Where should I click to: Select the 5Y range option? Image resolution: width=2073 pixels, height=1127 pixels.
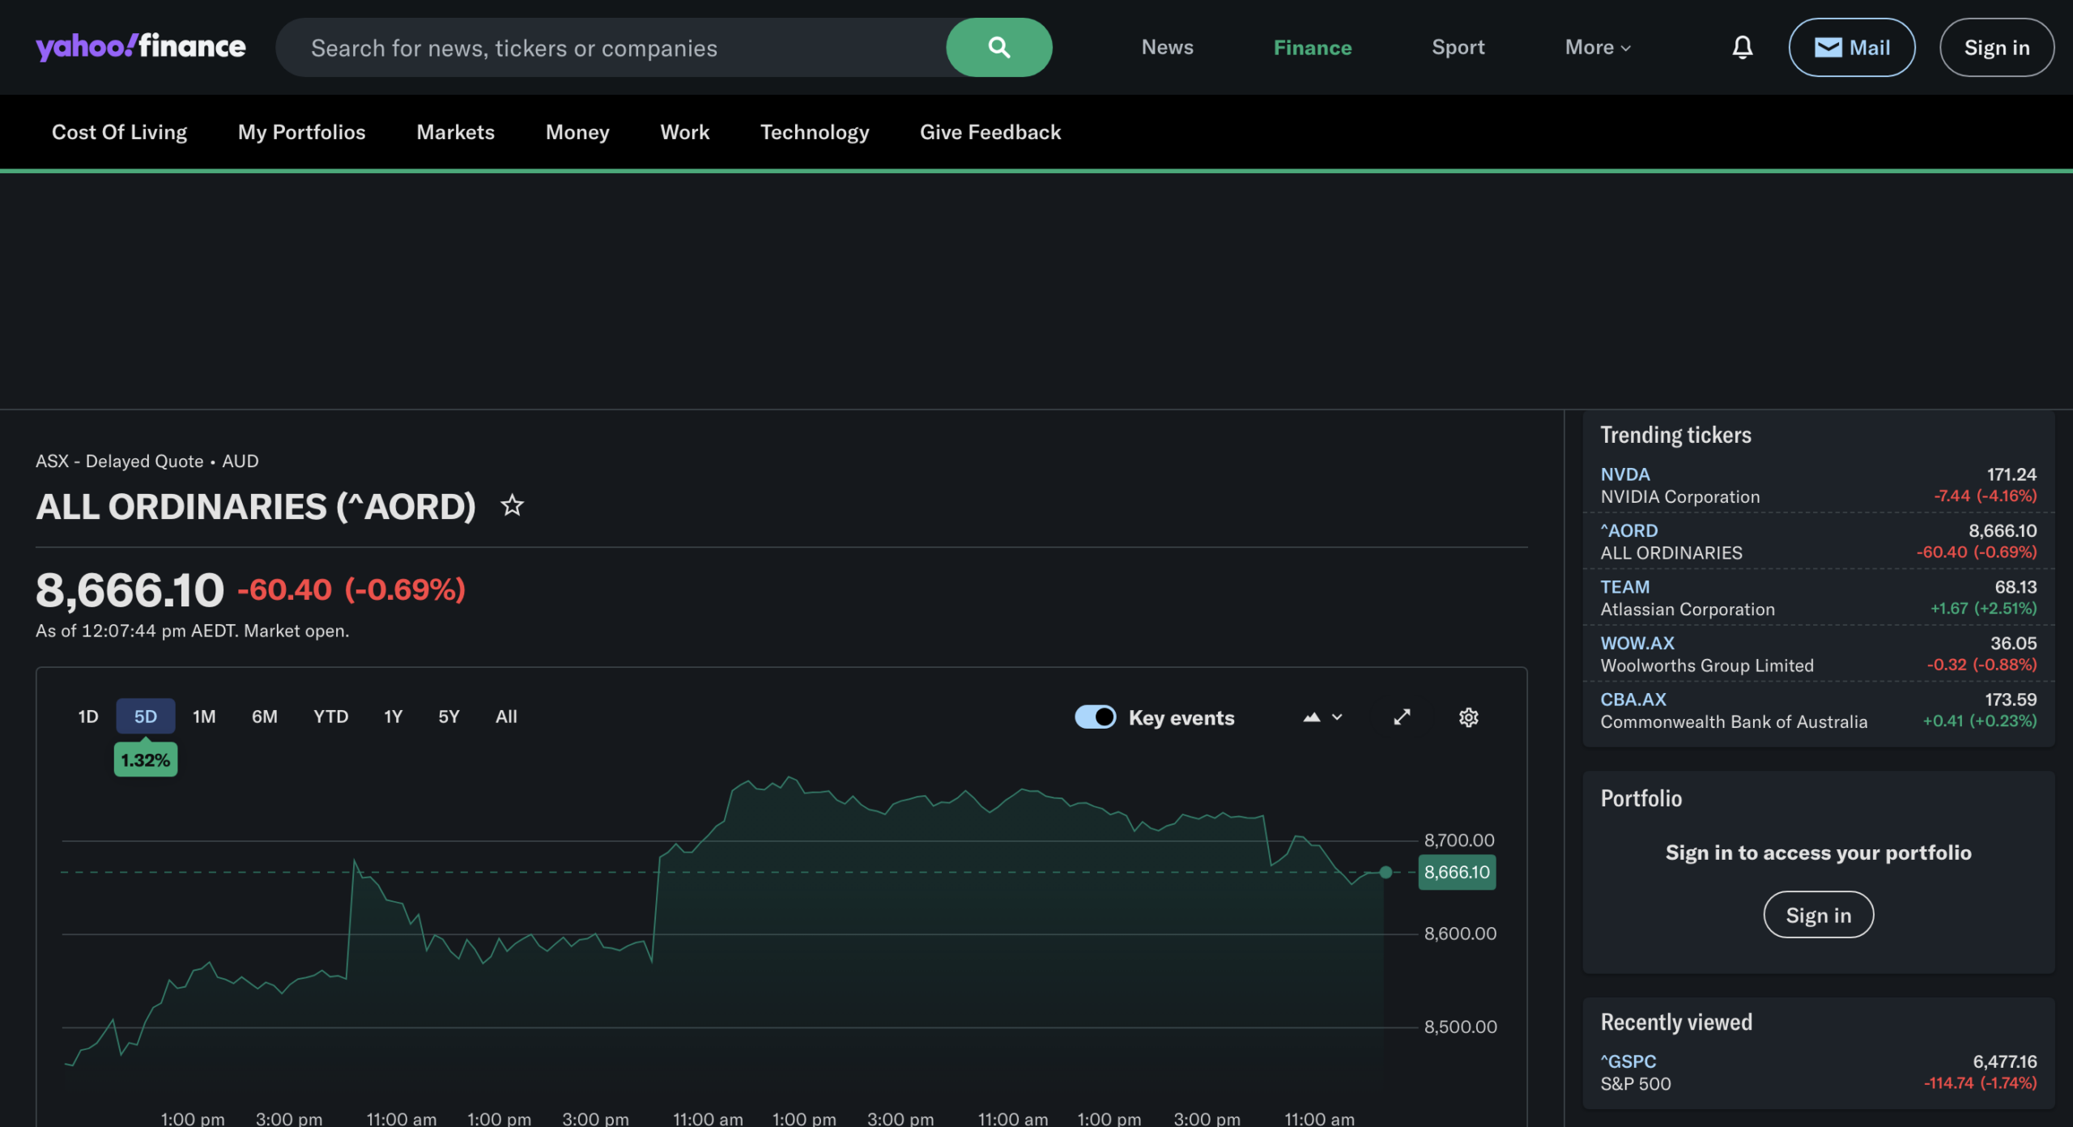(x=449, y=717)
